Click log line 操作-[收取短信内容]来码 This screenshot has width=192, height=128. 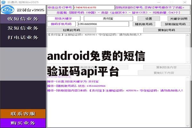coord(115,91)
